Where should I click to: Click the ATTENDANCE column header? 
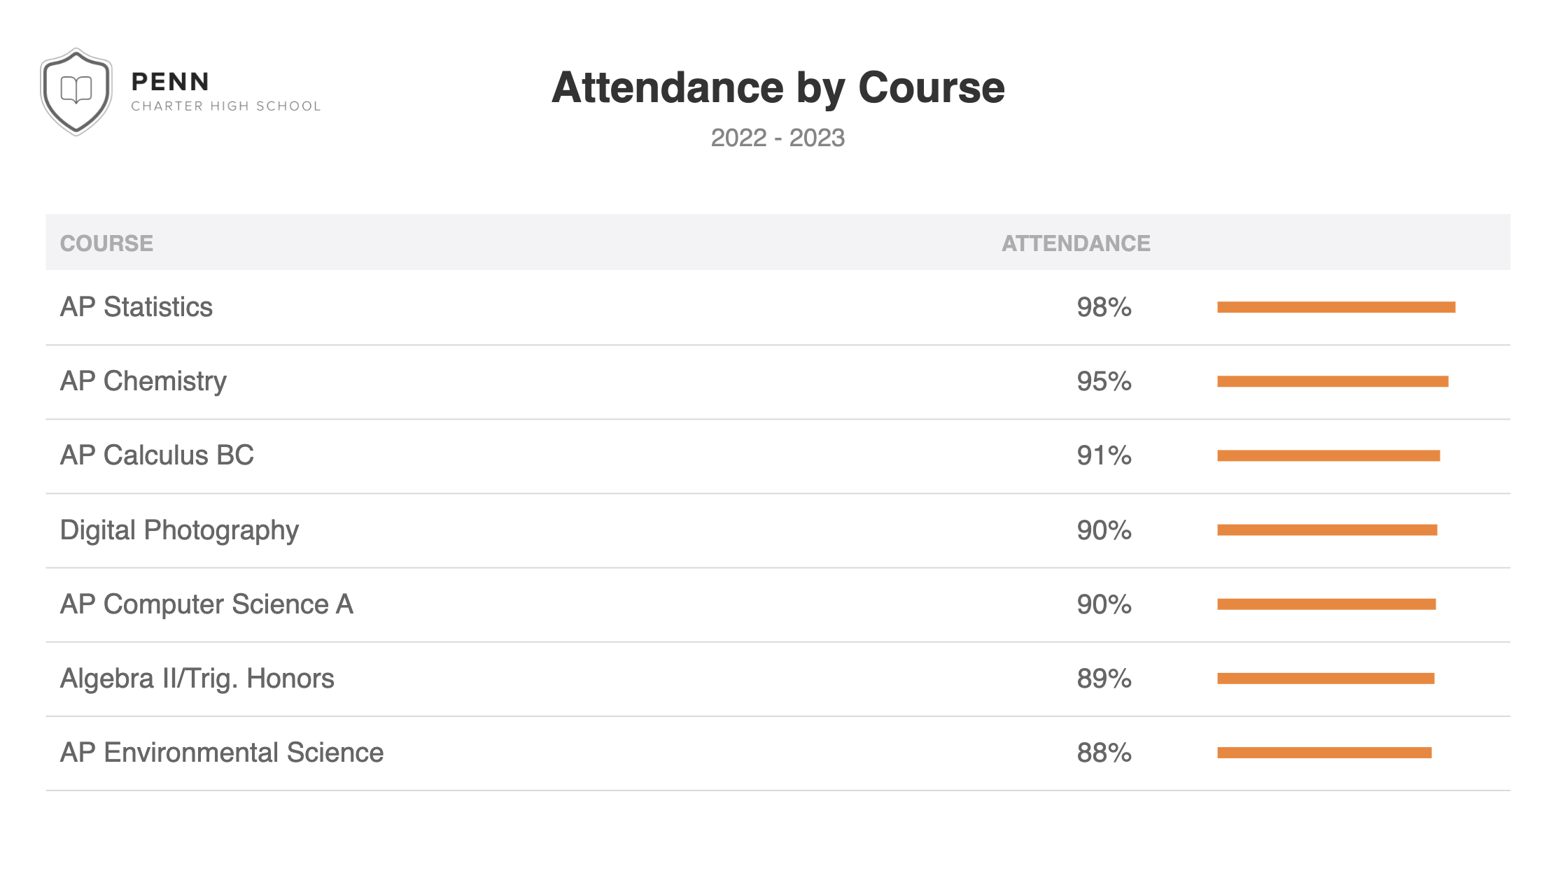1075,243
